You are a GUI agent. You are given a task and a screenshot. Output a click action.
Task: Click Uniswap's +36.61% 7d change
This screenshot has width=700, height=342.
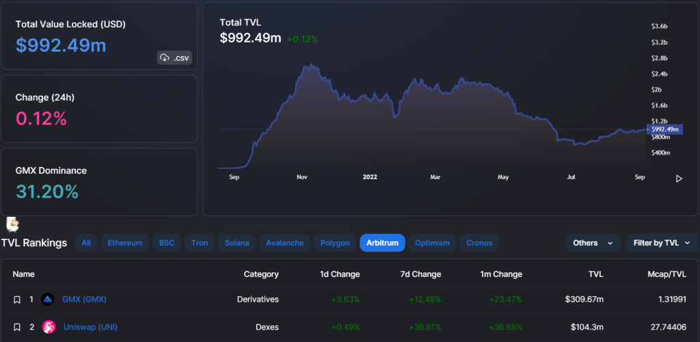coord(425,327)
